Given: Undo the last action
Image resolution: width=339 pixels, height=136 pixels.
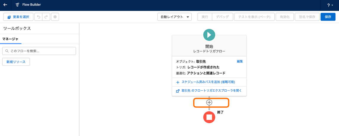Looking at the screenshot, I should (x=38, y=17).
